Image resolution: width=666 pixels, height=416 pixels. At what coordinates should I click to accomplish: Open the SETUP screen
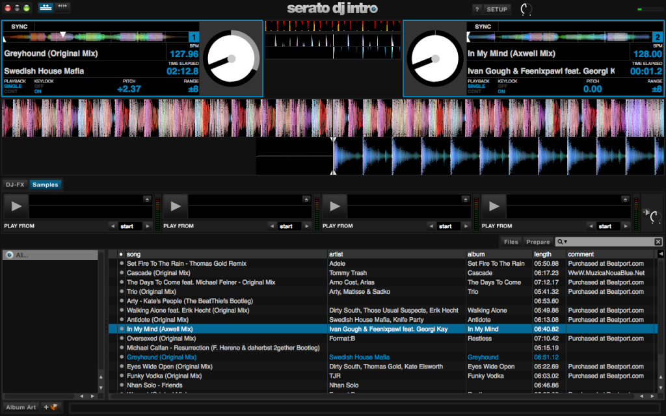pyautogui.click(x=497, y=9)
